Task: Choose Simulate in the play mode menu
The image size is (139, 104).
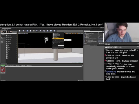Action: point(58,38)
